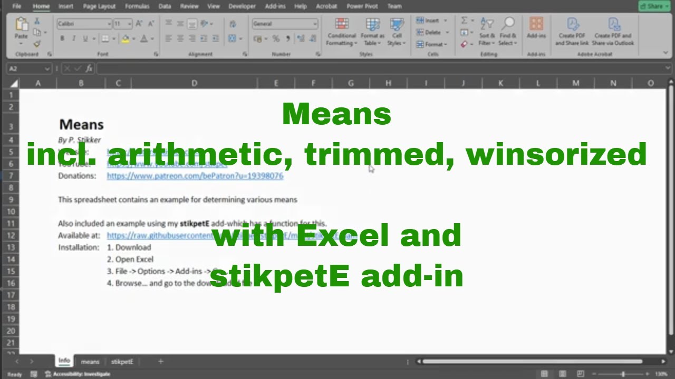Click the Percent Style icon
Viewport: 675px width, 379px height.
(276, 39)
